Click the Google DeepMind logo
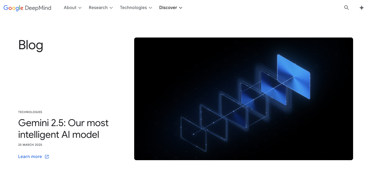This screenshot has height=174, width=371. 27,8
